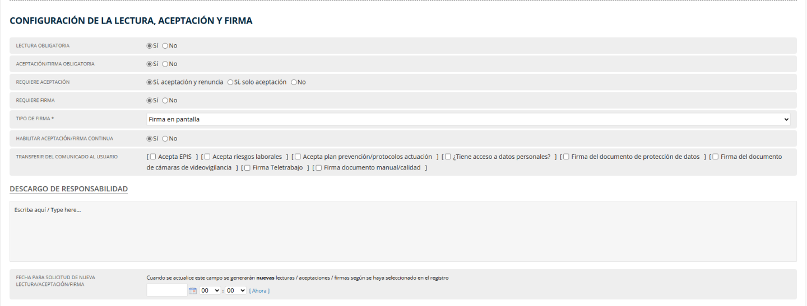Select "No" for Requiere Aceptación
807x306 pixels.
pos(294,82)
